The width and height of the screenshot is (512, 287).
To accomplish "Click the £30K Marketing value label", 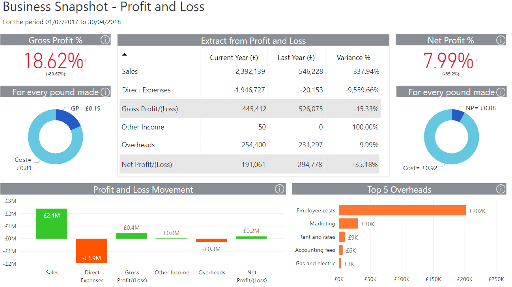I will 368,224.
